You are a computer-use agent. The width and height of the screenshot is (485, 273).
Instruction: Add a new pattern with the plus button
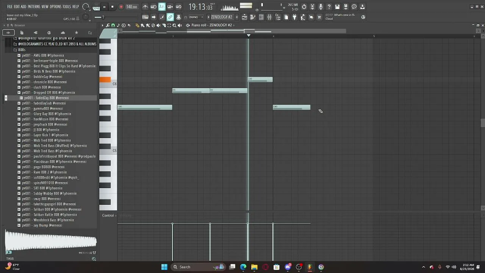pos(237,17)
